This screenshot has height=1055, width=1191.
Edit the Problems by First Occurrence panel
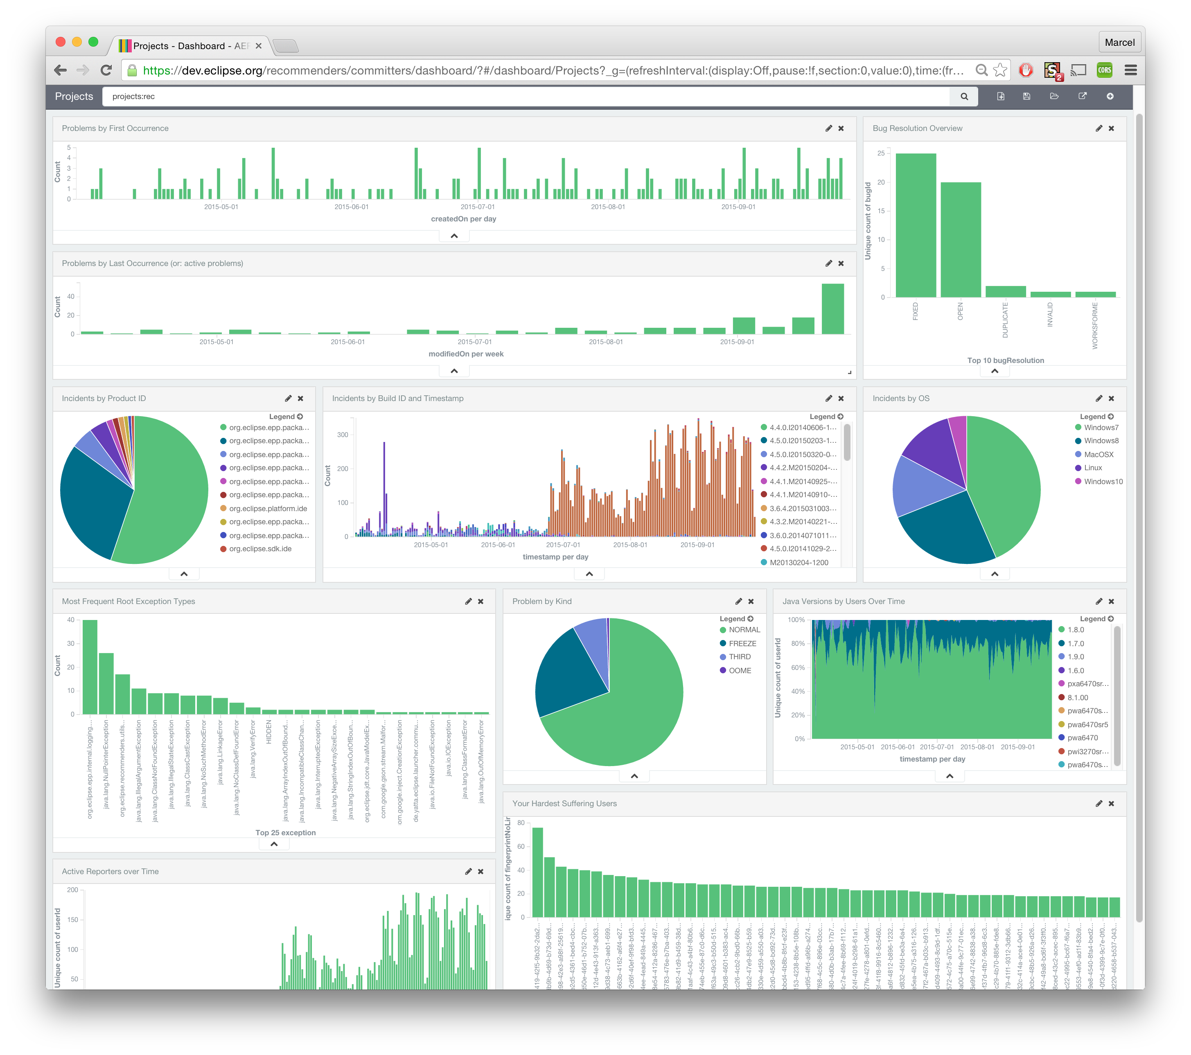click(828, 128)
